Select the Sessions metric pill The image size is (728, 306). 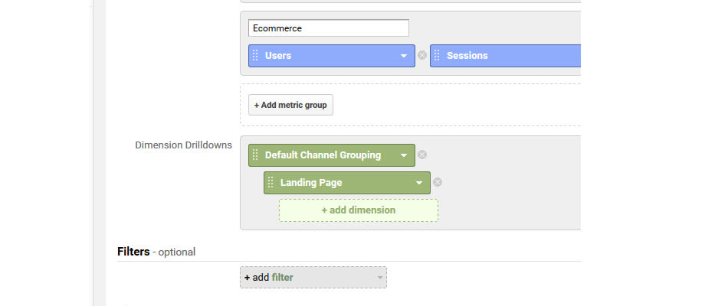[505, 56]
